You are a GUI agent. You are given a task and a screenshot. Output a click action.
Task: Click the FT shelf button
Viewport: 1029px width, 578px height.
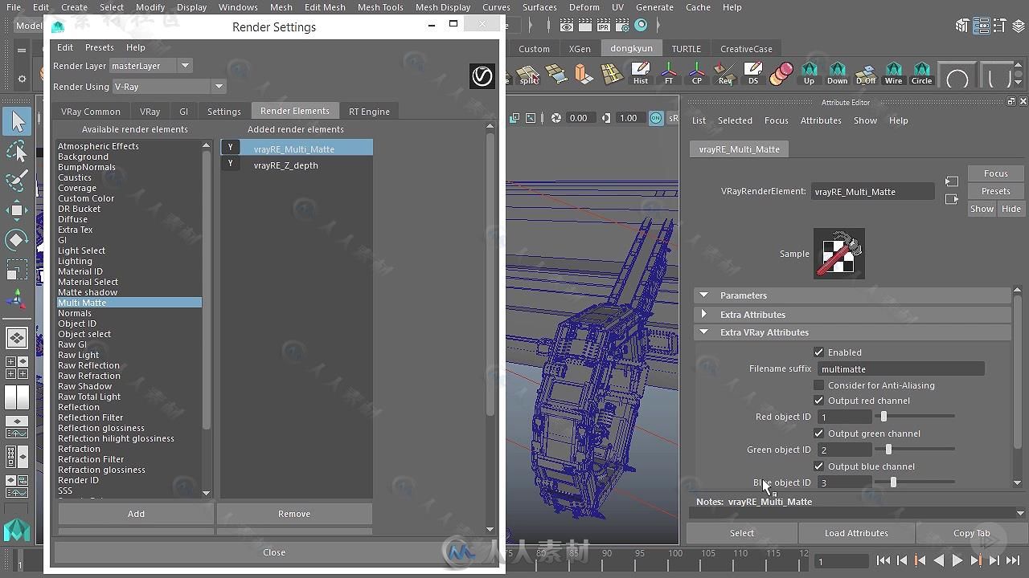coord(669,73)
